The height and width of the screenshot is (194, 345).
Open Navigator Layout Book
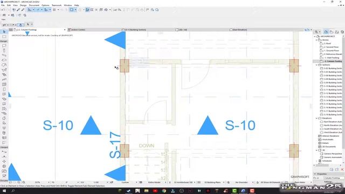(337, 32)
